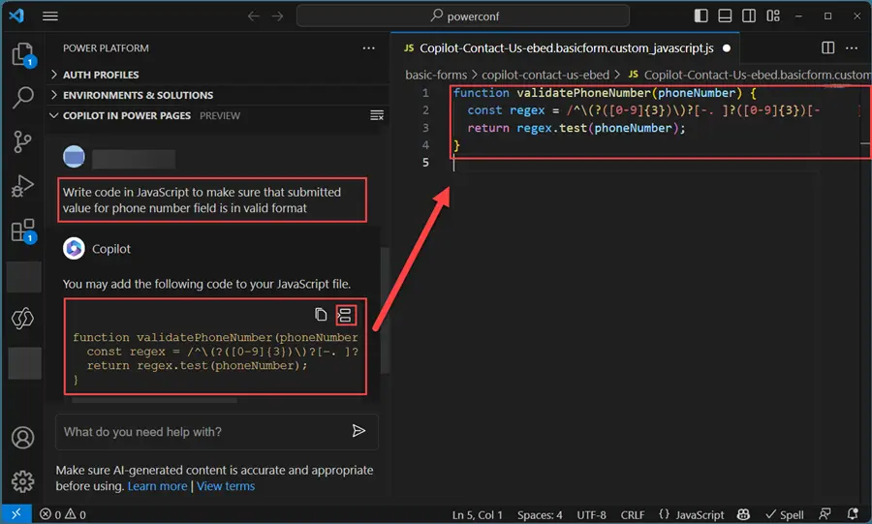Toggle the bottom panel layout button
872x524 pixels.
(x=725, y=16)
